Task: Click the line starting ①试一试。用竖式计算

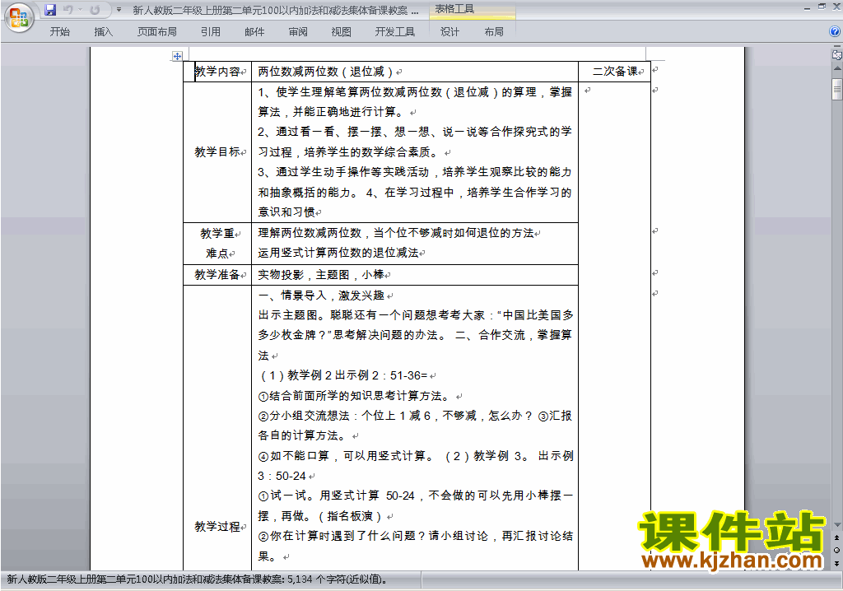Action: pos(416,496)
